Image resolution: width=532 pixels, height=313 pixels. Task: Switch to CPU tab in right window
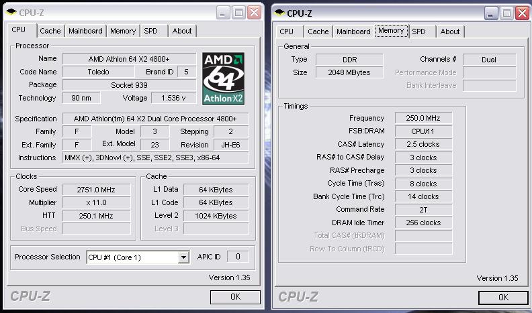(286, 32)
